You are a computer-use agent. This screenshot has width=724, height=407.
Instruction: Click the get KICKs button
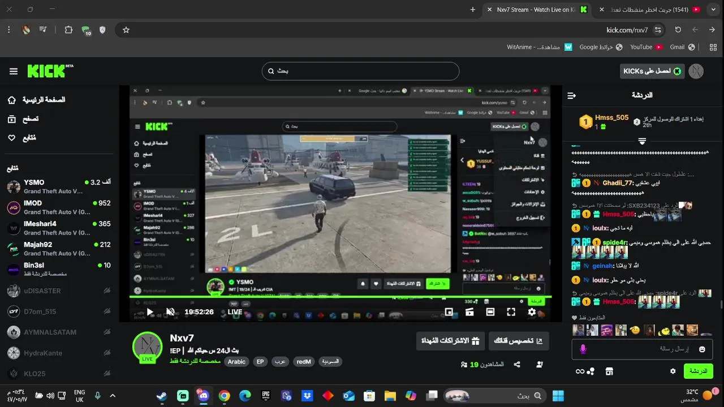652,71
